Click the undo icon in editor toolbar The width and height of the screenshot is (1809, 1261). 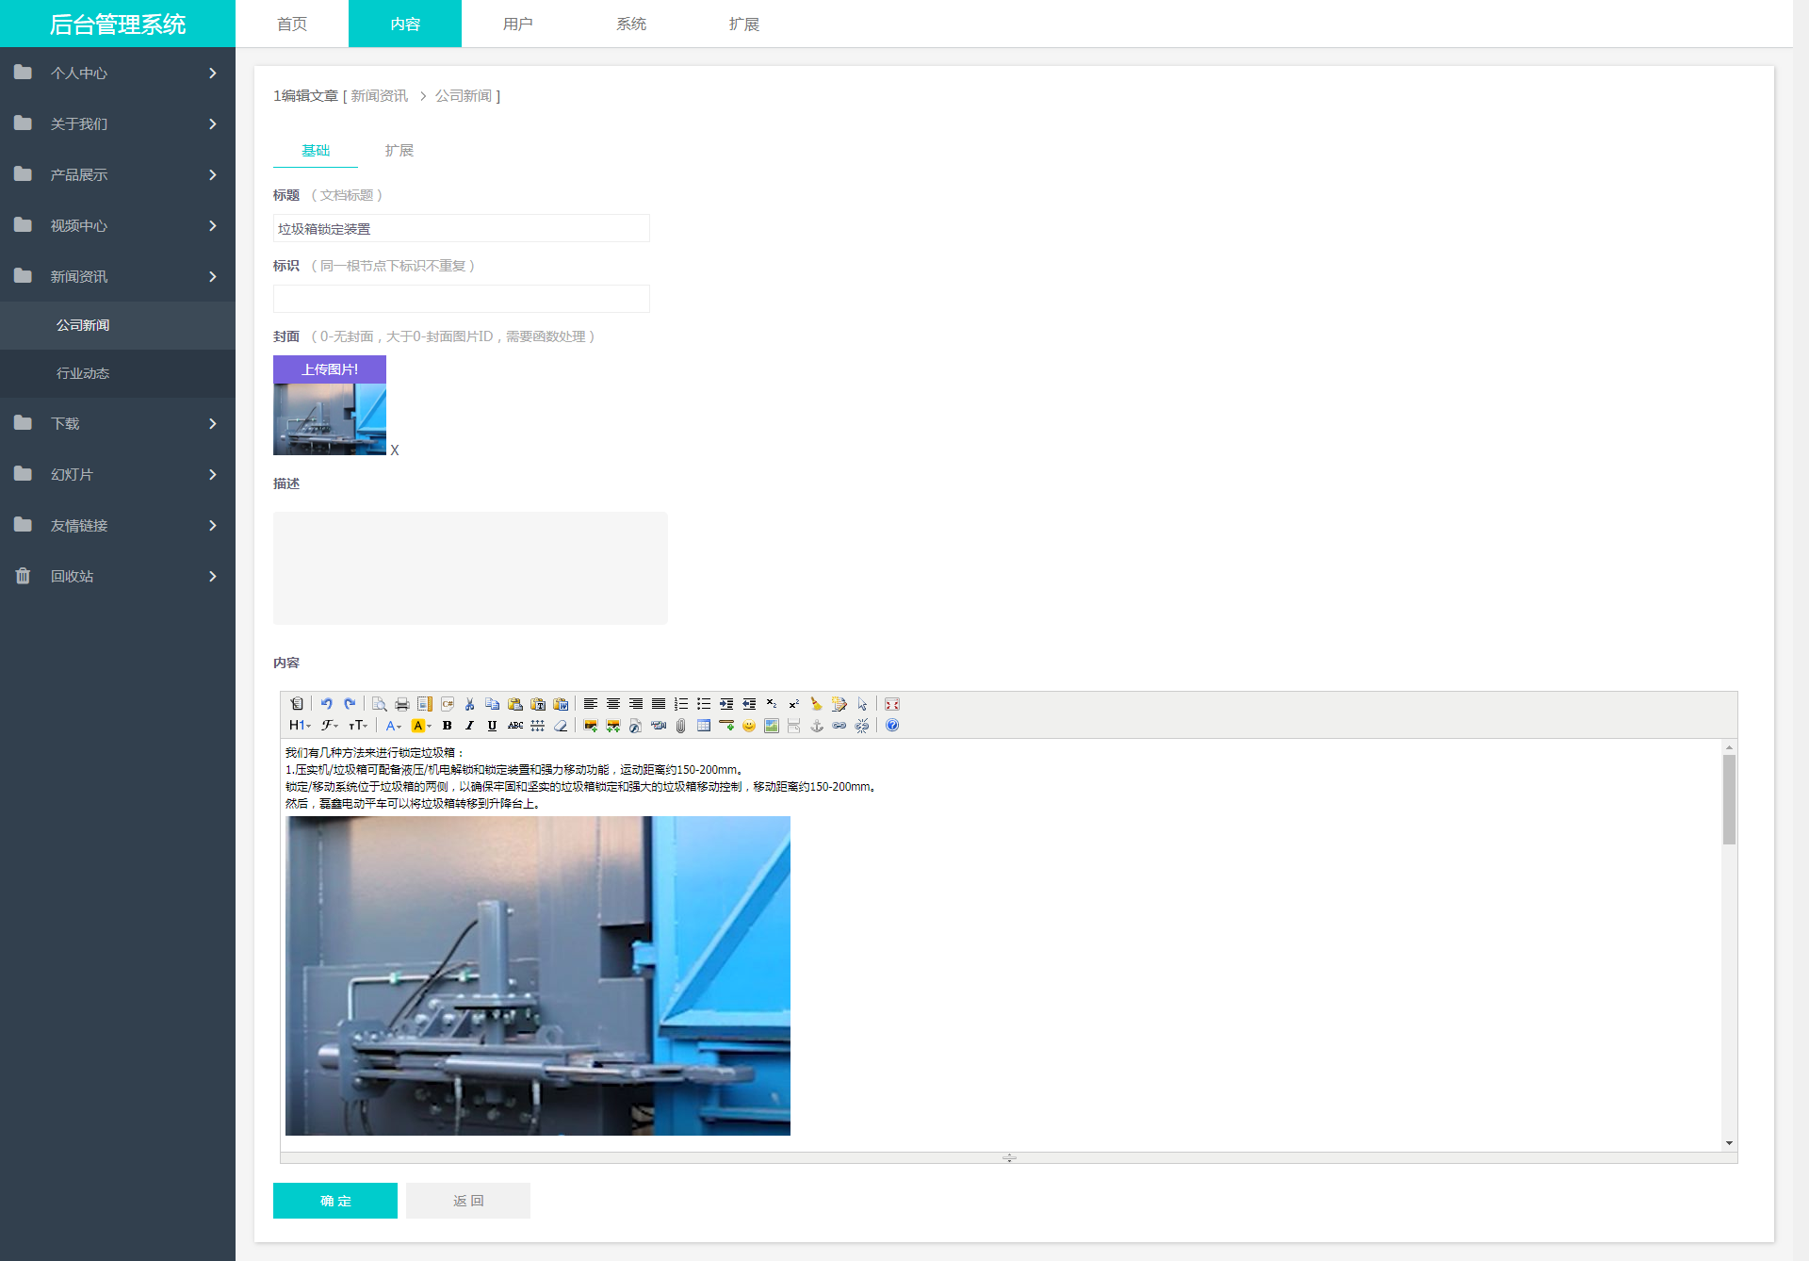(x=326, y=704)
